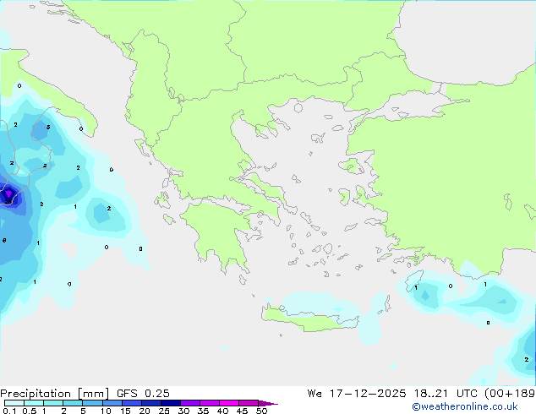The width and height of the screenshot is (536, 414).
Task: Click the 40–45 mm magenta legend swatch
Action: click(x=229, y=403)
